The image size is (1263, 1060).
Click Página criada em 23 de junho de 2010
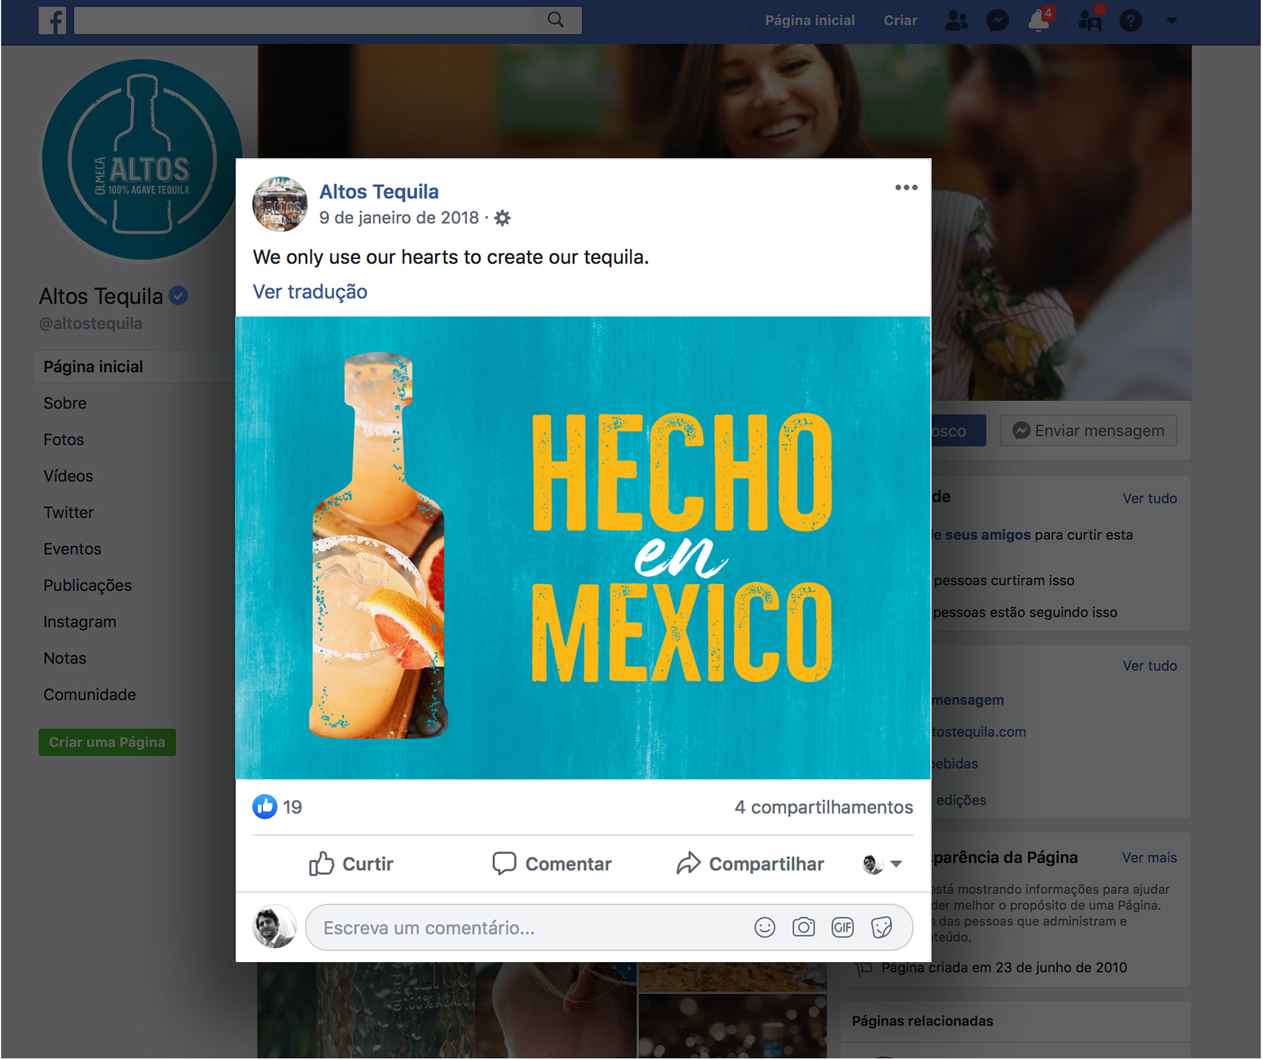coord(1004,968)
